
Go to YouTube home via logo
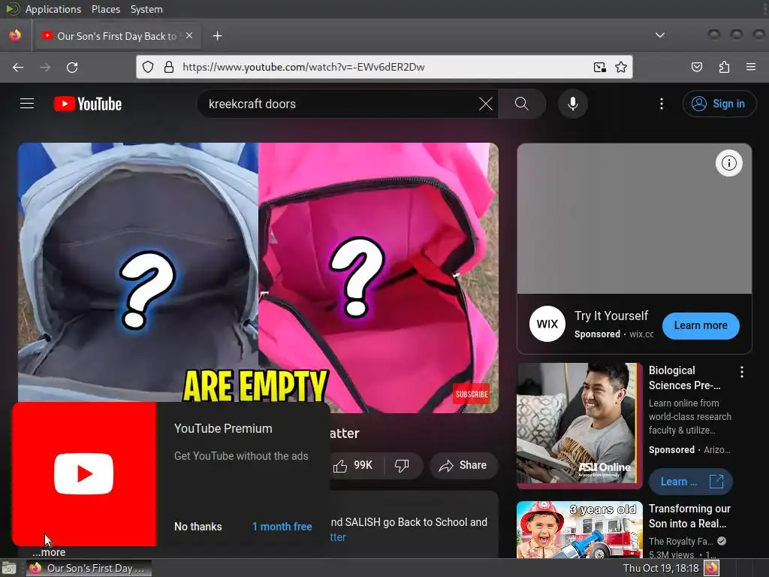[88, 104]
